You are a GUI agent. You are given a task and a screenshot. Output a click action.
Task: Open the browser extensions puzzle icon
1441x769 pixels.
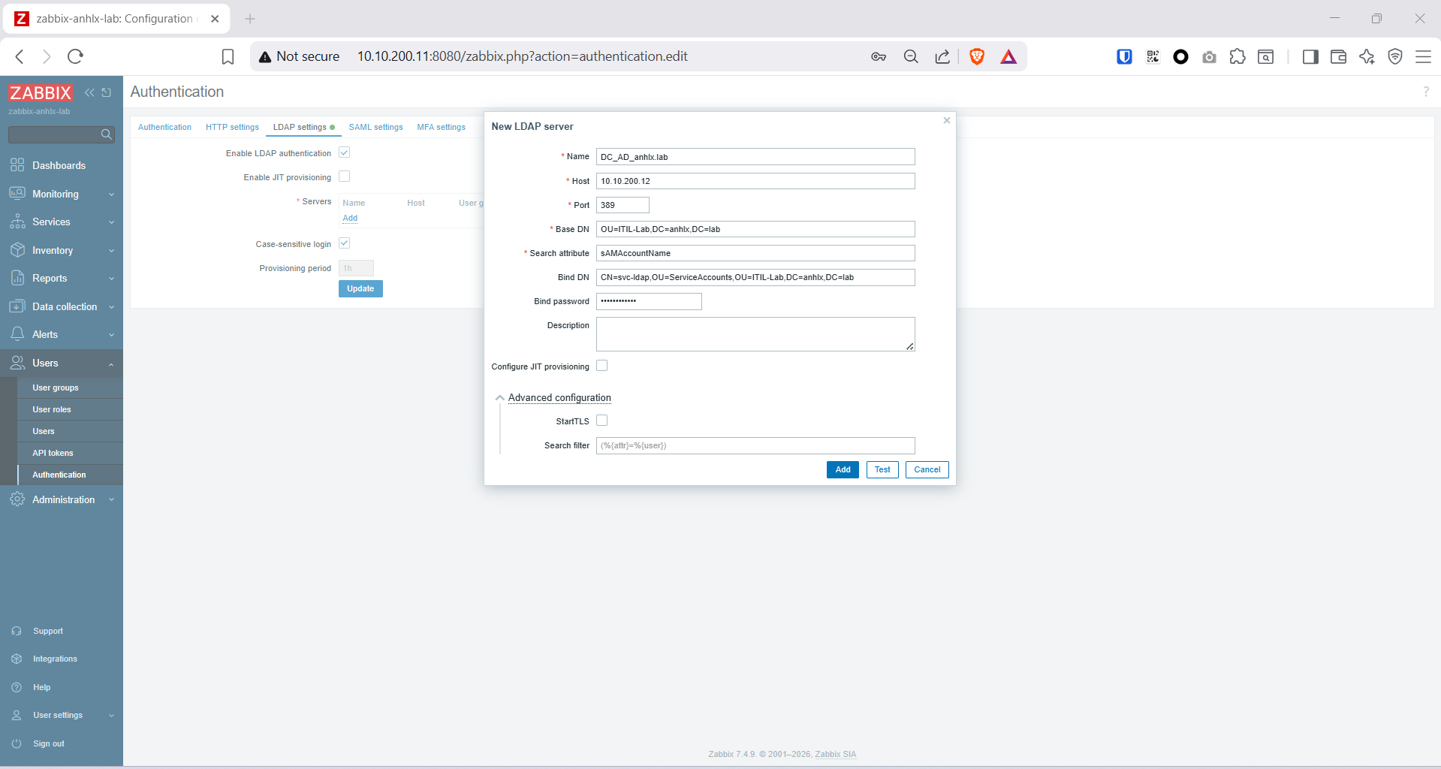pos(1237,56)
